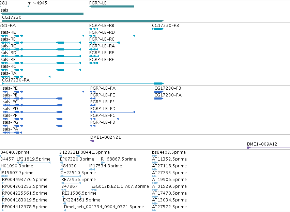Viewport: 290px width, 212px height.
Task: Select the sals-PB protein glyph
Action: pos(33,99)
